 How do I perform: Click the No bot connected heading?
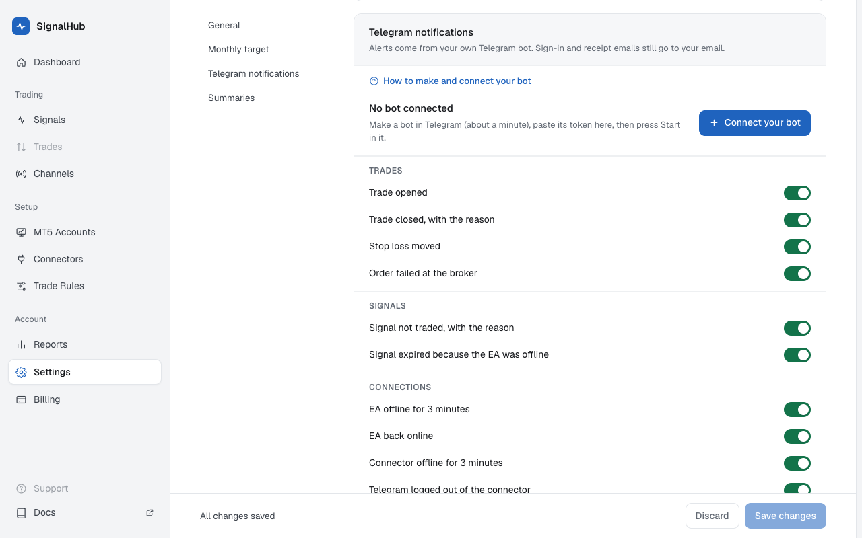(x=411, y=108)
